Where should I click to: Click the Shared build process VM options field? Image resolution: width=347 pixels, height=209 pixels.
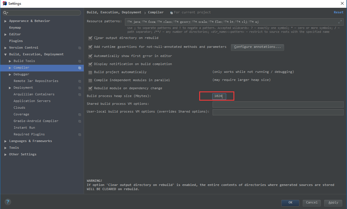tap(278, 104)
